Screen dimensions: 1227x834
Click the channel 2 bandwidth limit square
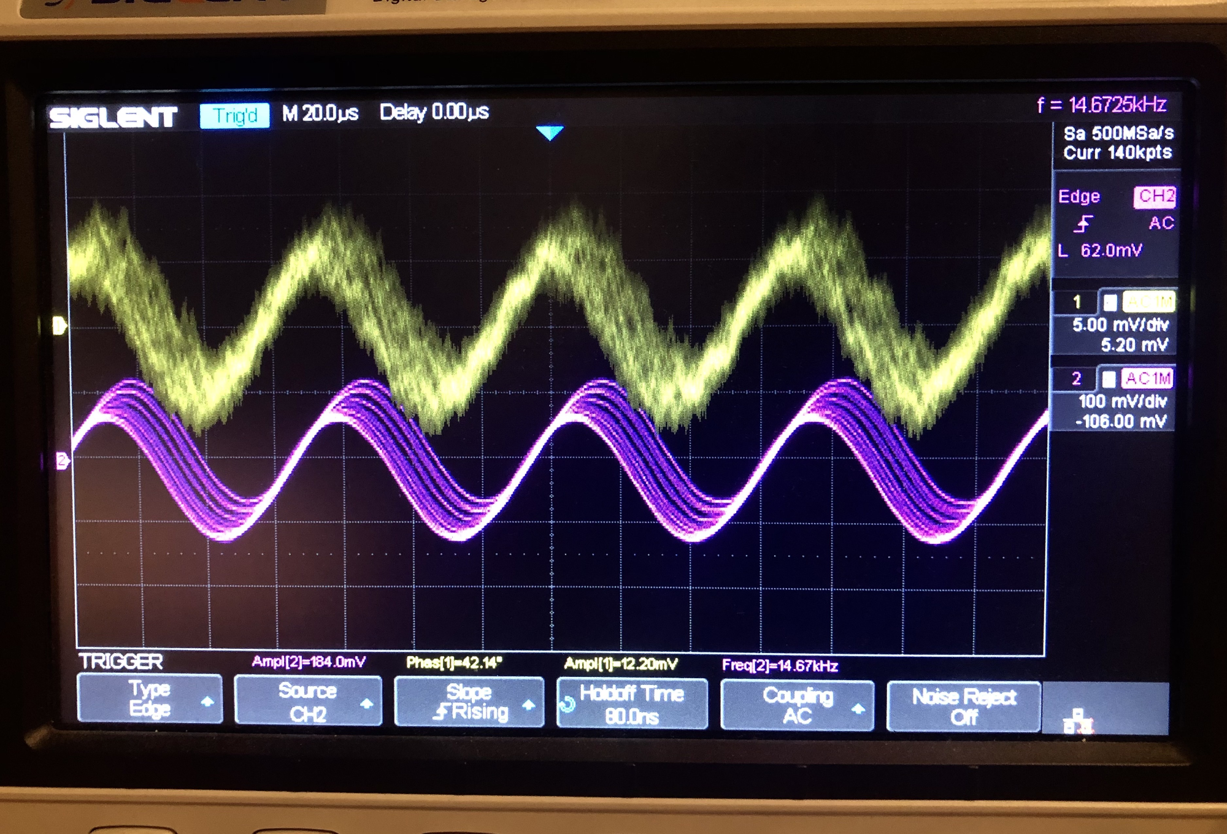tap(1108, 379)
